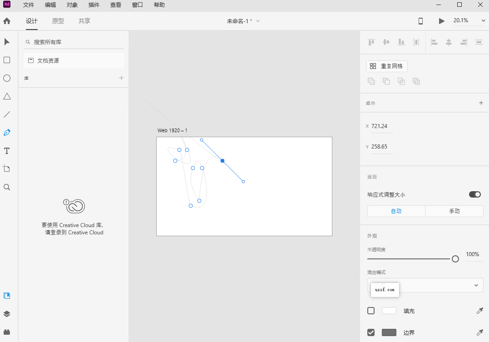Enable the 填充 checkbox
Image resolution: width=489 pixels, height=342 pixels.
point(370,311)
